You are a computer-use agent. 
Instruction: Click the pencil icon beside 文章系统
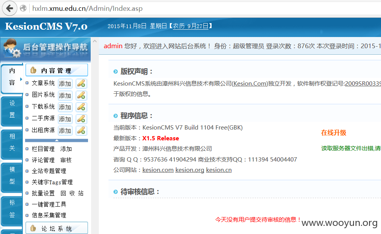[81, 84]
